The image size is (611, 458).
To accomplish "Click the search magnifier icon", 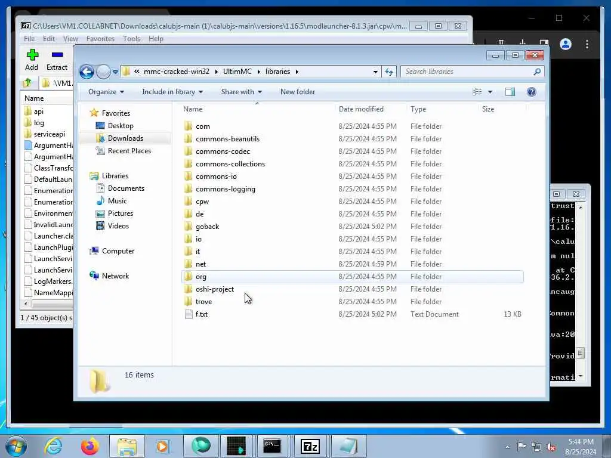I will point(537,72).
